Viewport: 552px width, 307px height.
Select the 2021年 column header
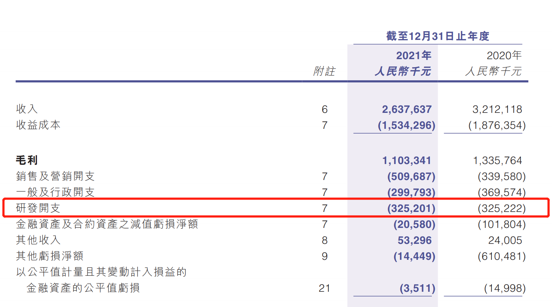click(x=414, y=56)
